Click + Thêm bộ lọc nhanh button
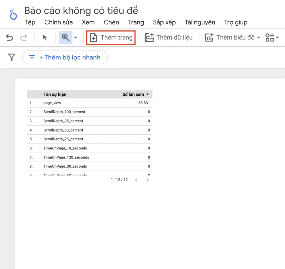 [x=65, y=57]
